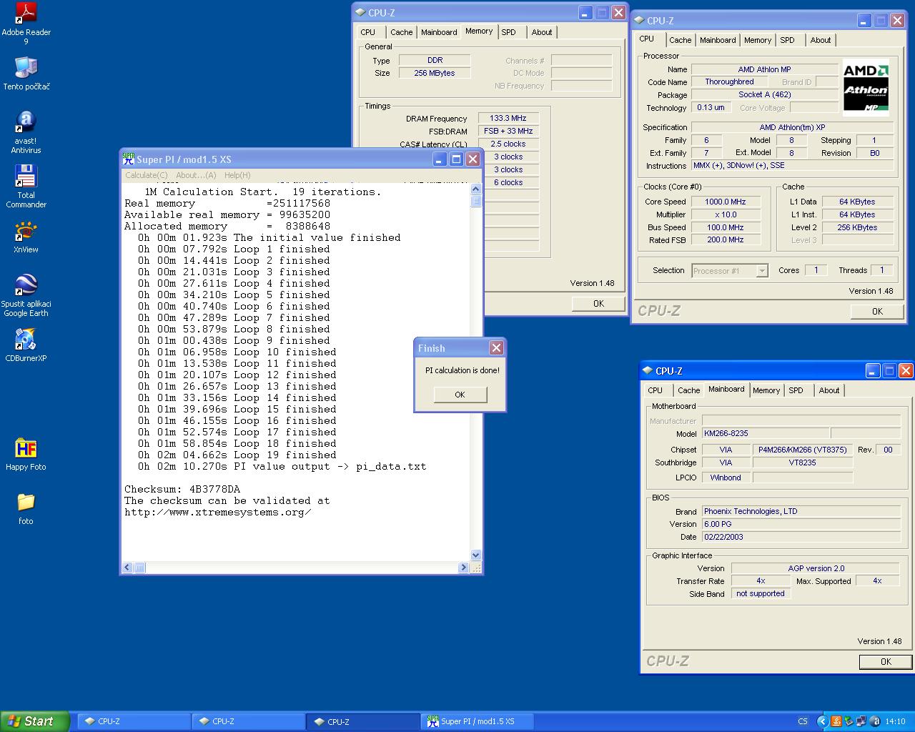Click the Loop 19 finished line
The height and width of the screenshot is (732, 915).
(x=237, y=455)
